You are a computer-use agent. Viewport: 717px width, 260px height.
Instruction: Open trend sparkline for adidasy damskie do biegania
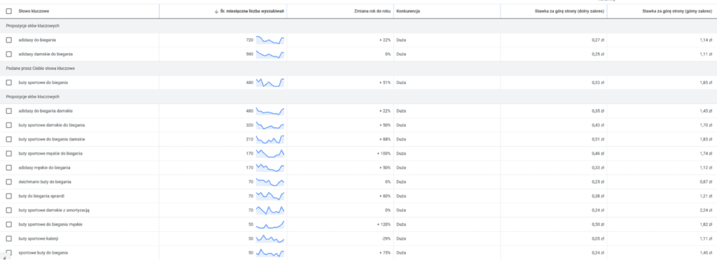[270, 55]
